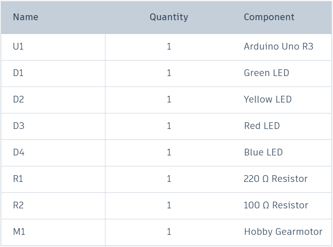This screenshot has height=247, width=333.
Task: Click the R2 name cell
Action: point(18,205)
